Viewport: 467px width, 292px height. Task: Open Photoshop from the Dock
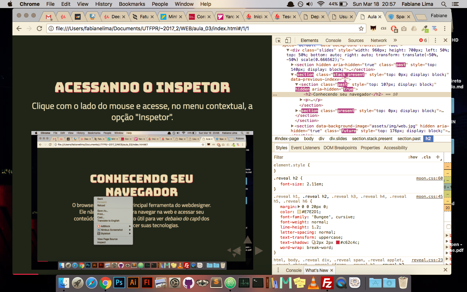click(119, 283)
